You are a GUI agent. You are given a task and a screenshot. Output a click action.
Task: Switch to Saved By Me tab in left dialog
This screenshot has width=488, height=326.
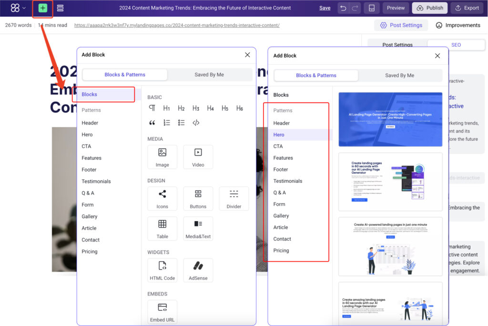[209, 74]
